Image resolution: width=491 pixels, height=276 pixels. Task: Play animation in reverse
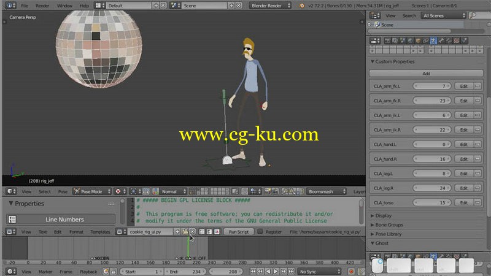pos(268,271)
